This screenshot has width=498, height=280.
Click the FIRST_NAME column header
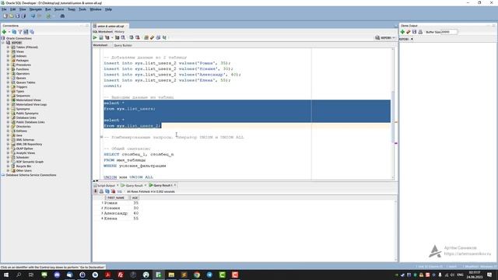tap(116, 198)
